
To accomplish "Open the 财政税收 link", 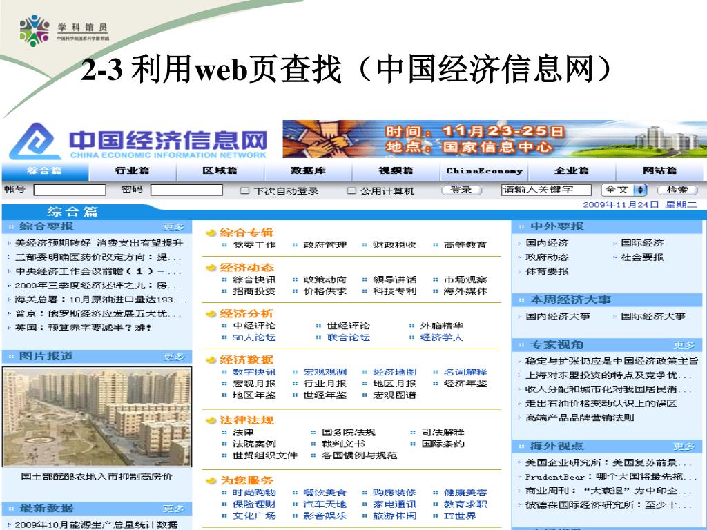I will (394, 245).
